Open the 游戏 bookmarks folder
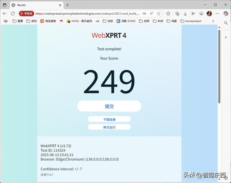231x183 pixels. 31,21
